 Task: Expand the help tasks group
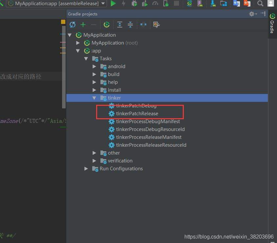pyautogui.click(x=94, y=82)
